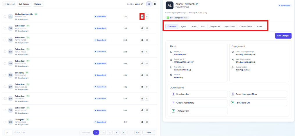Click the Unsubscribe quick action
This screenshot has width=295, height=136.
point(199,94)
